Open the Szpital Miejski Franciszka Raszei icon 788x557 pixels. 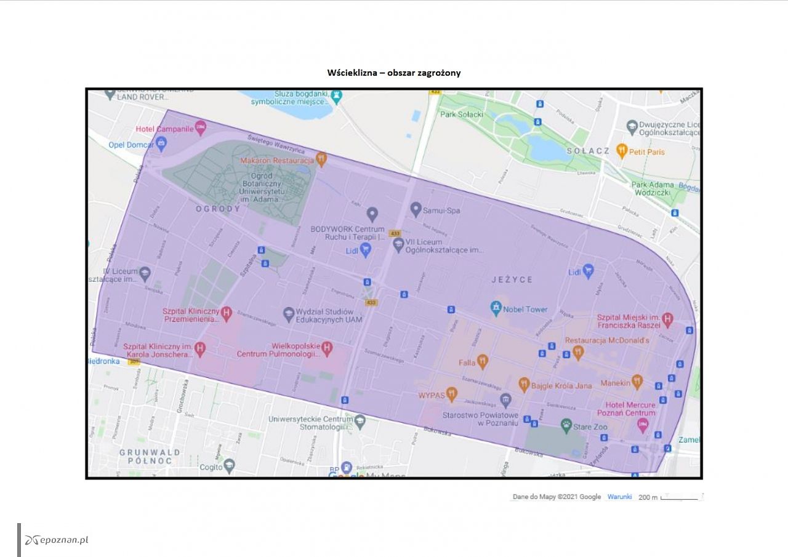tap(667, 319)
